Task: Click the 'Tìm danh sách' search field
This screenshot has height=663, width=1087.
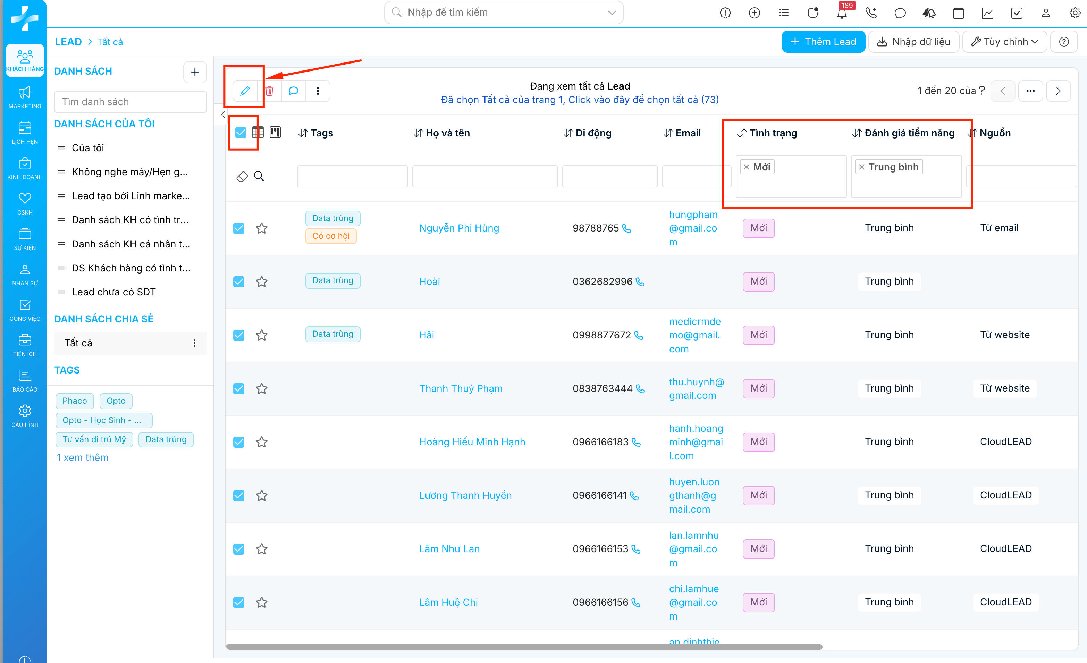Action: (130, 102)
